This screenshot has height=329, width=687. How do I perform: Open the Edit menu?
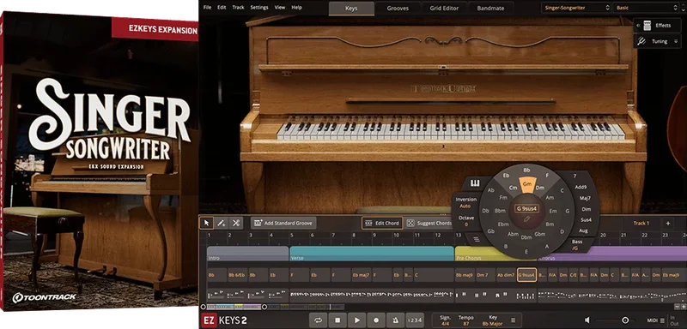(222, 8)
